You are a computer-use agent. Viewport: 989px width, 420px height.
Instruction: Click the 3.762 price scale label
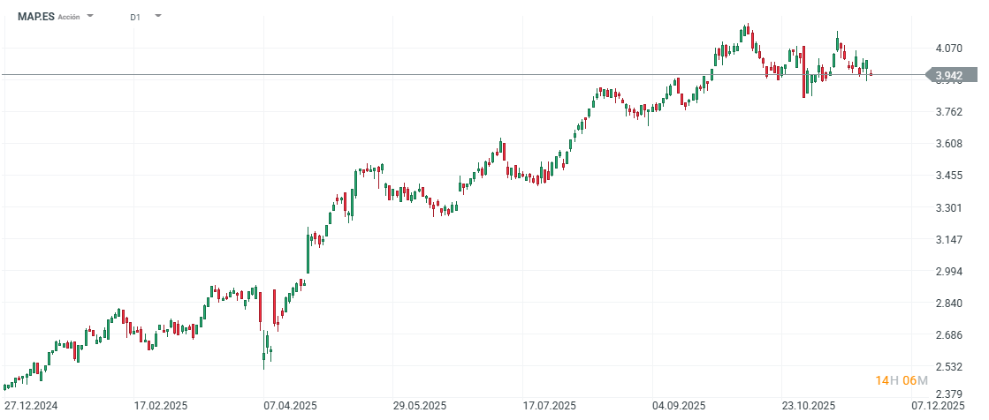tap(948, 112)
